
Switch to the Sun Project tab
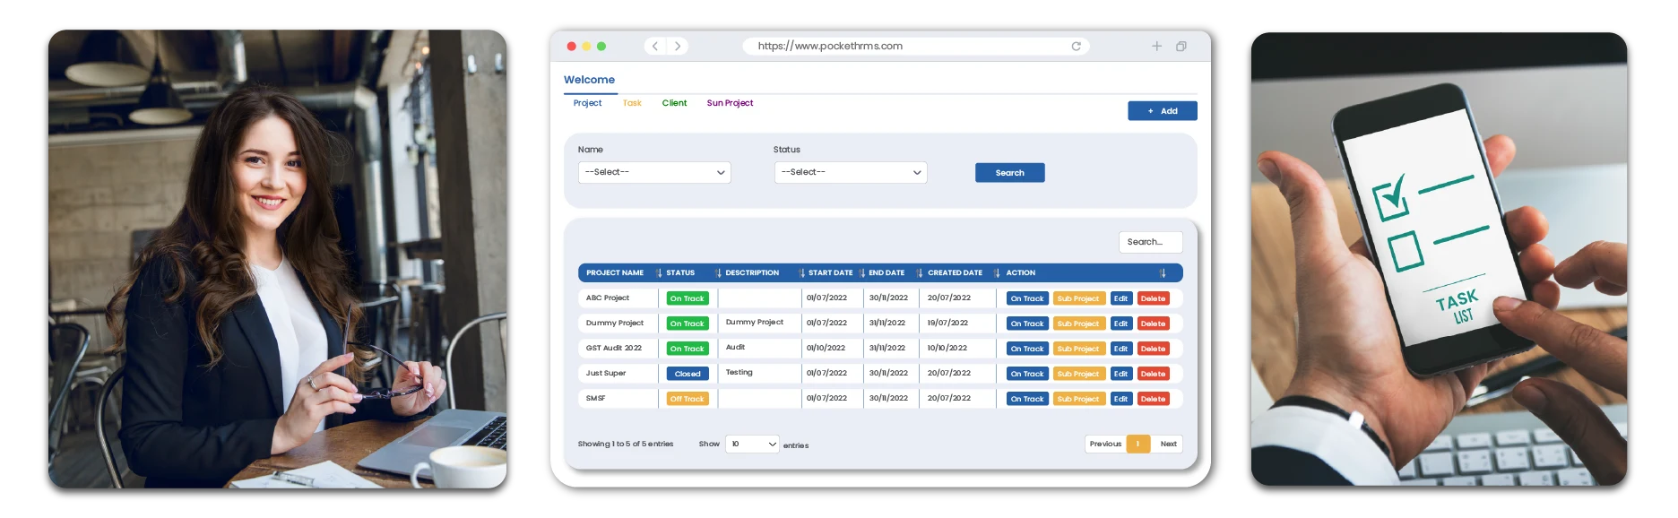(730, 103)
